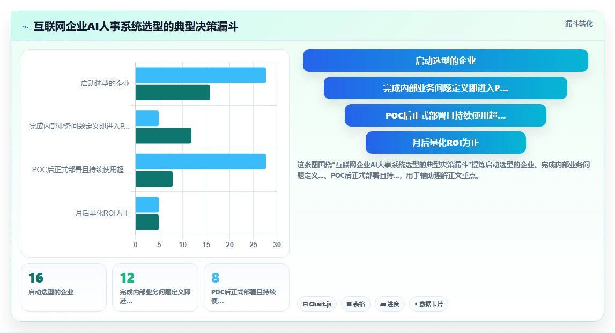Select the 启动选型的企业 funnel stage
Viewport: 615px width, 333px height.
[x=445, y=61]
